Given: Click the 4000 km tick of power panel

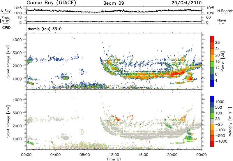Looking at the screenshot, I should coord(17,40).
